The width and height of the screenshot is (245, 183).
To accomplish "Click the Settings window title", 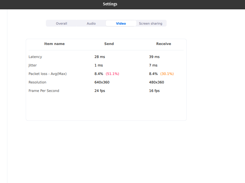I will tap(110, 4).
